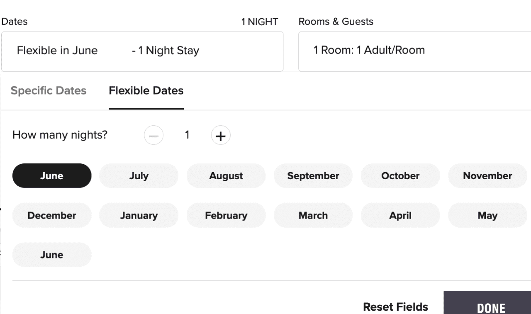Screen dimensions: 531x314
Task: Select the September month pill
Action: 313,175
